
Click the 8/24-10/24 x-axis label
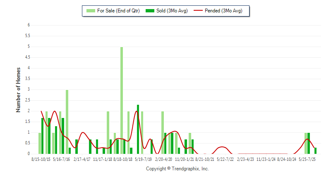pyautogui.click(x=287, y=159)
